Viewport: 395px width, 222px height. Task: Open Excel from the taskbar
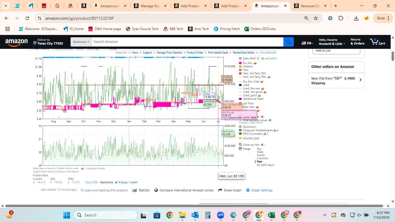pyautogui.click(x=271, y=215)
